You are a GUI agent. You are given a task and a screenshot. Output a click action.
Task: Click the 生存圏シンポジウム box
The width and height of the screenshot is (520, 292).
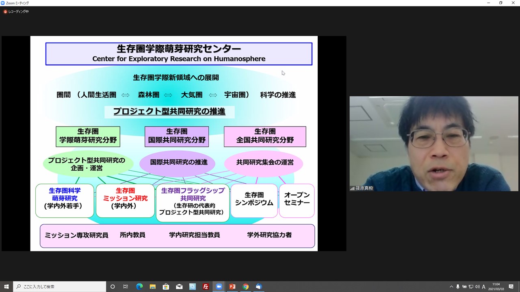click(x=254, y=200)
